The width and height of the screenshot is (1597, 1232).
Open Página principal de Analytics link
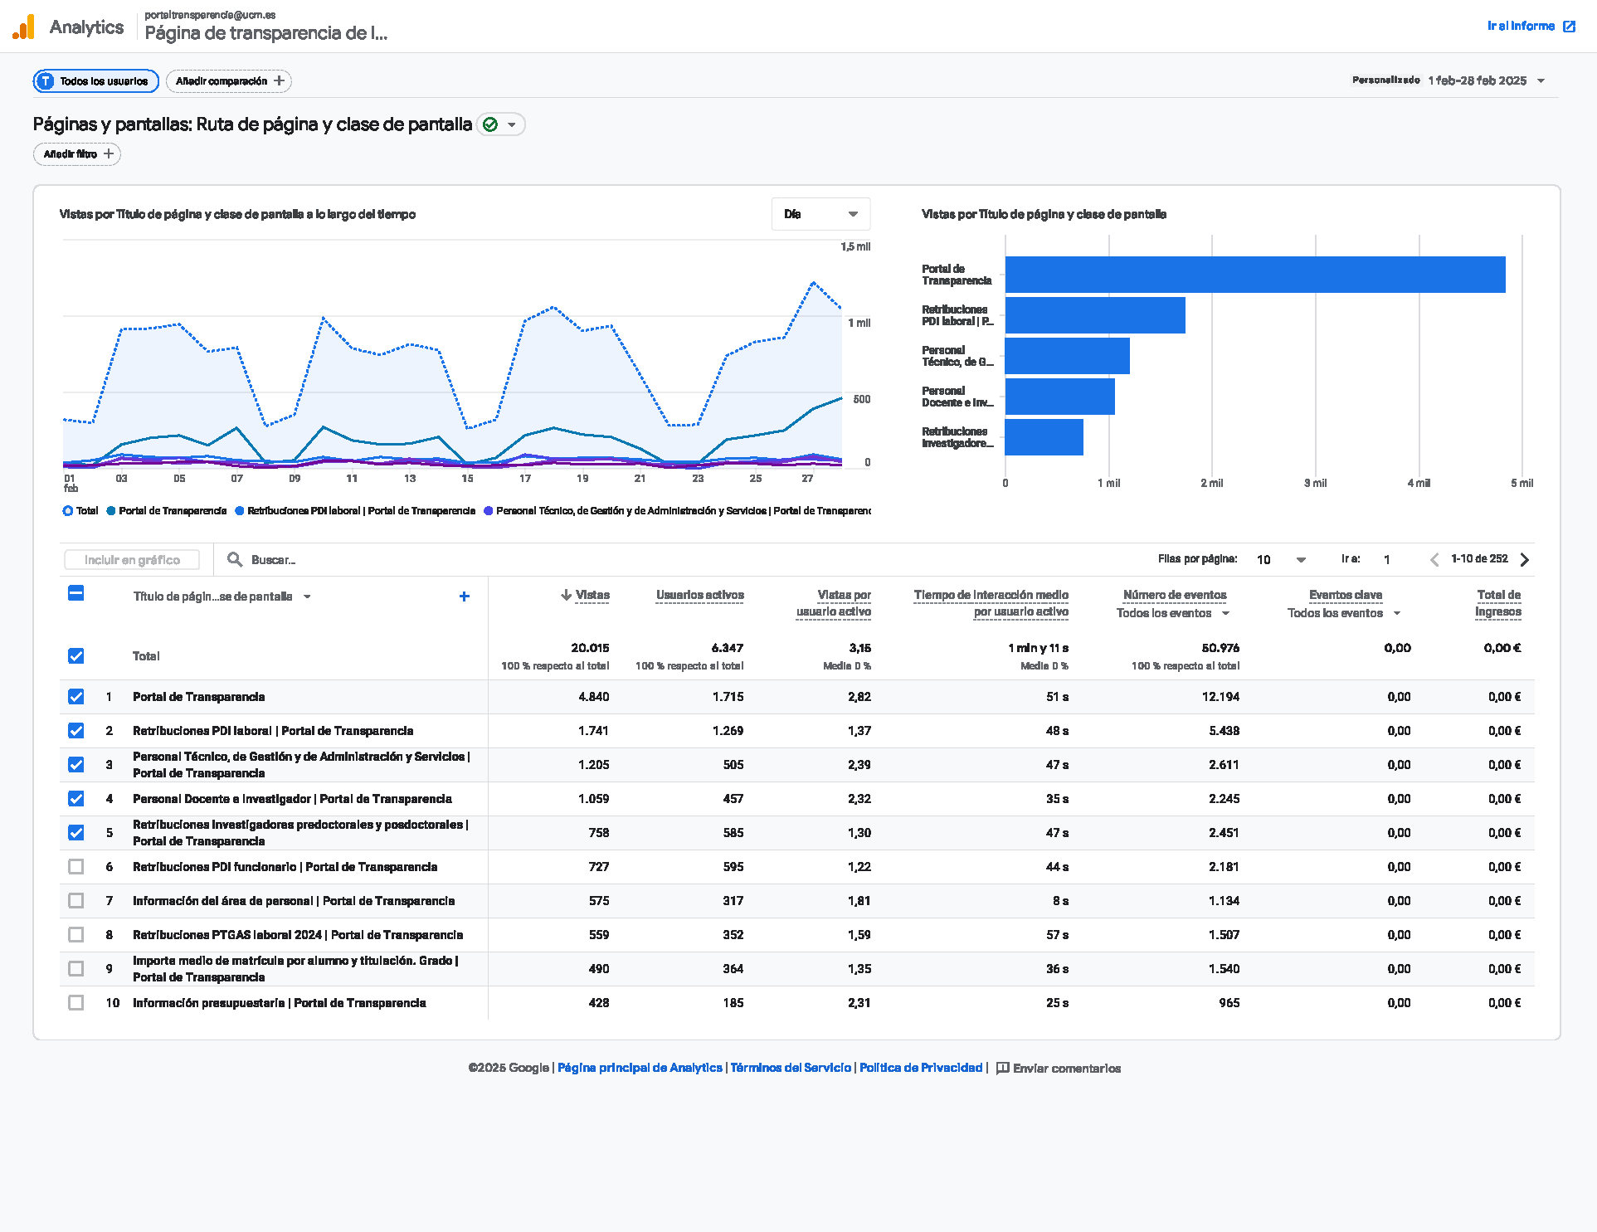(640, 1068)
